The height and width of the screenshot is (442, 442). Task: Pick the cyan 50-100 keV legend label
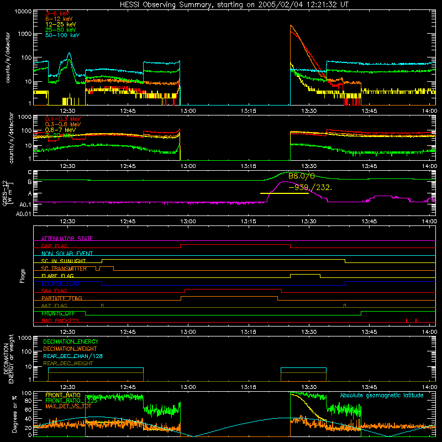point(62,35)
